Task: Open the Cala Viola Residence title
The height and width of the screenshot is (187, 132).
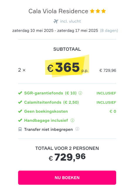Action: point(58,11)
